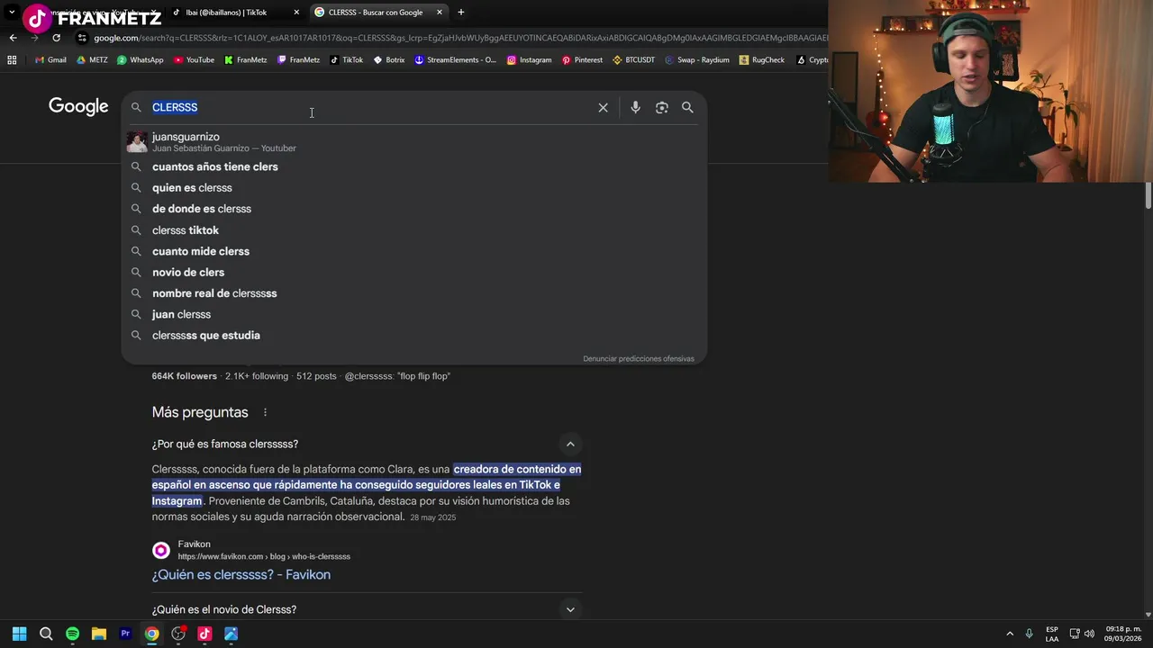Open the StreamElements bookmark
Viewport: 1153px width, 648px height.
[x=455, y=60]
